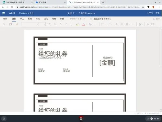The width and height of the screenshot is (162, 122).
Task: Open the font name dropdown
Action: pyautogui.click(x=30, y=24)
